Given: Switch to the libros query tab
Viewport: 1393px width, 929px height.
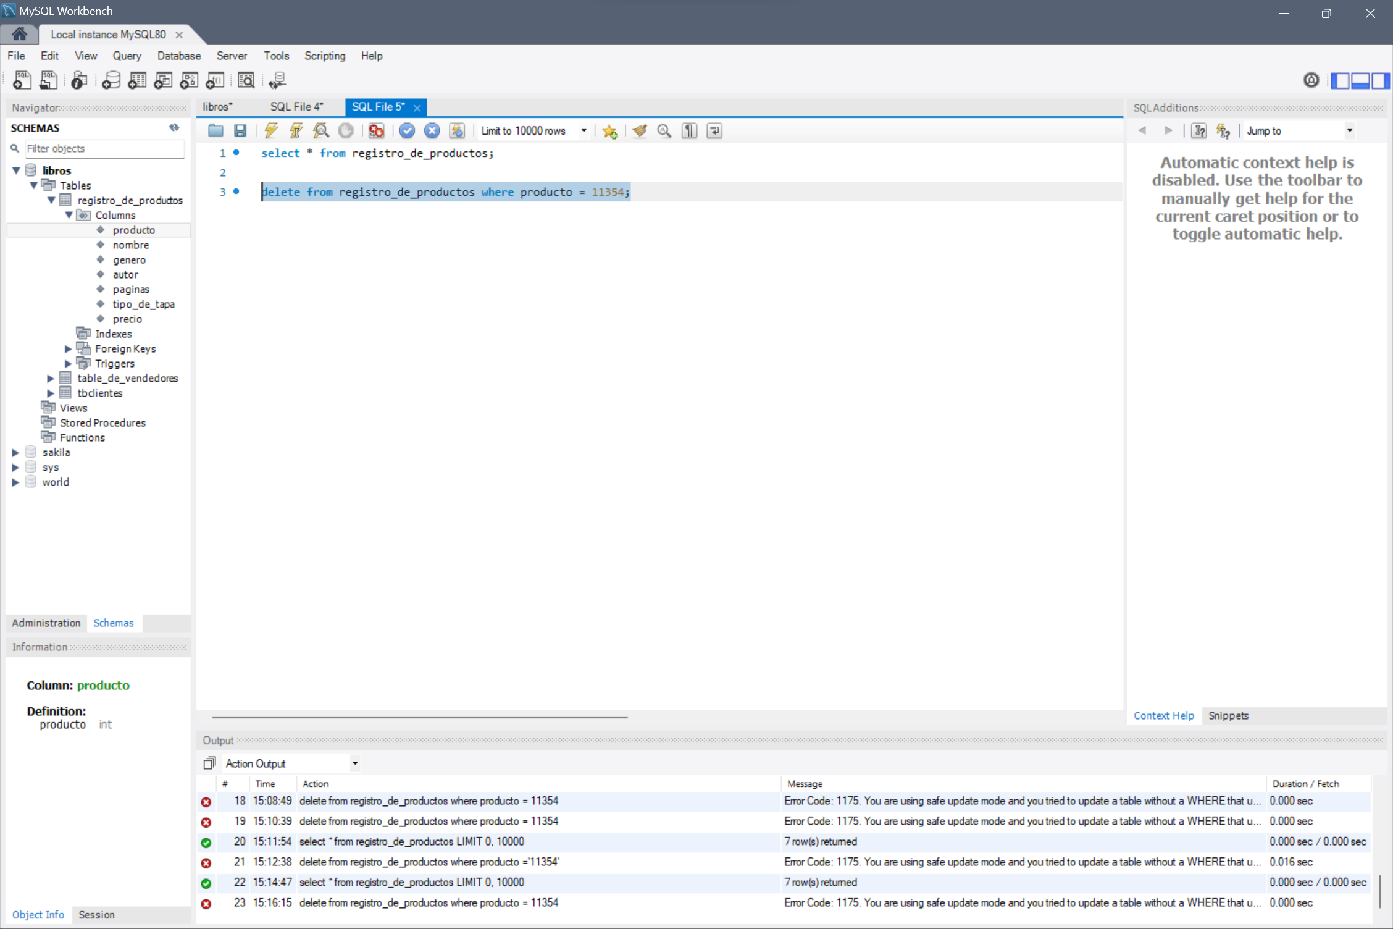Looking at the screenshot, I should pos(217,107).
